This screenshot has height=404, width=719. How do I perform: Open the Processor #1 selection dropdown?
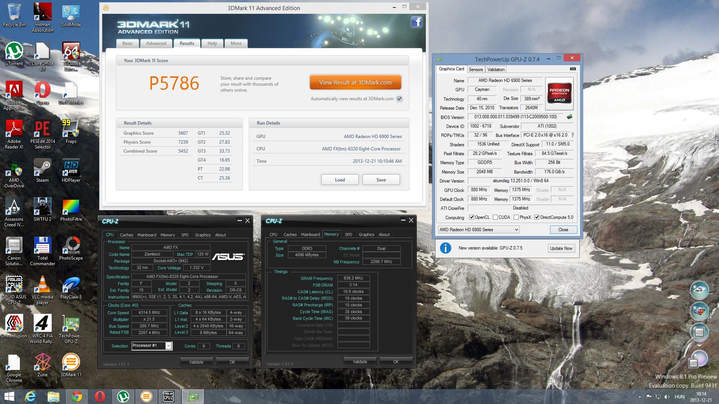[x=169, y=346]
